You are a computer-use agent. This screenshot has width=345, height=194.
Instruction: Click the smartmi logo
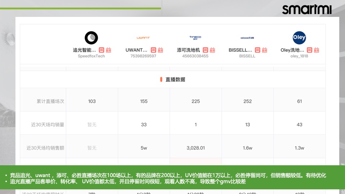tap(307, 9)
